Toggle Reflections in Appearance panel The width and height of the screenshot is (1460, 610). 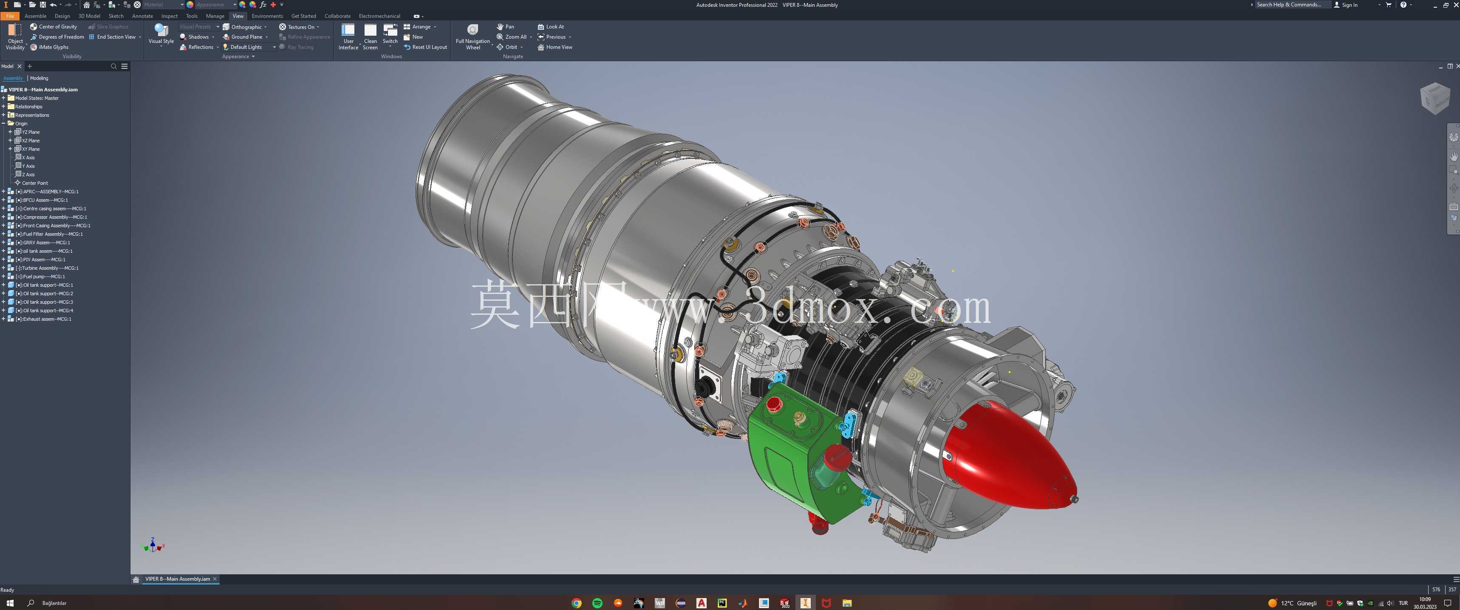coord(197,47)
